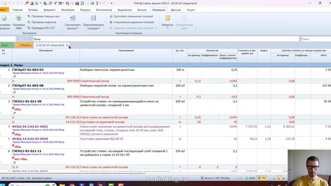Click the Итого total in status bar

coord(215,178)
